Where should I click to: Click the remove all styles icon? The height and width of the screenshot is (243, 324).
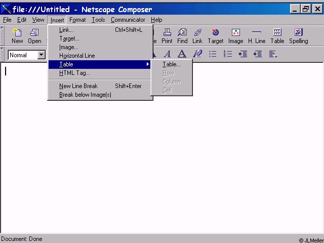pos(197,54)
